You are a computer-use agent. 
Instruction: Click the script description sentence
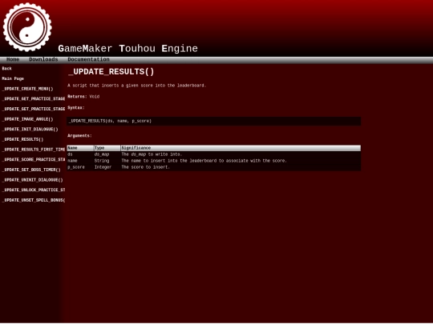[x=136, y=86]
